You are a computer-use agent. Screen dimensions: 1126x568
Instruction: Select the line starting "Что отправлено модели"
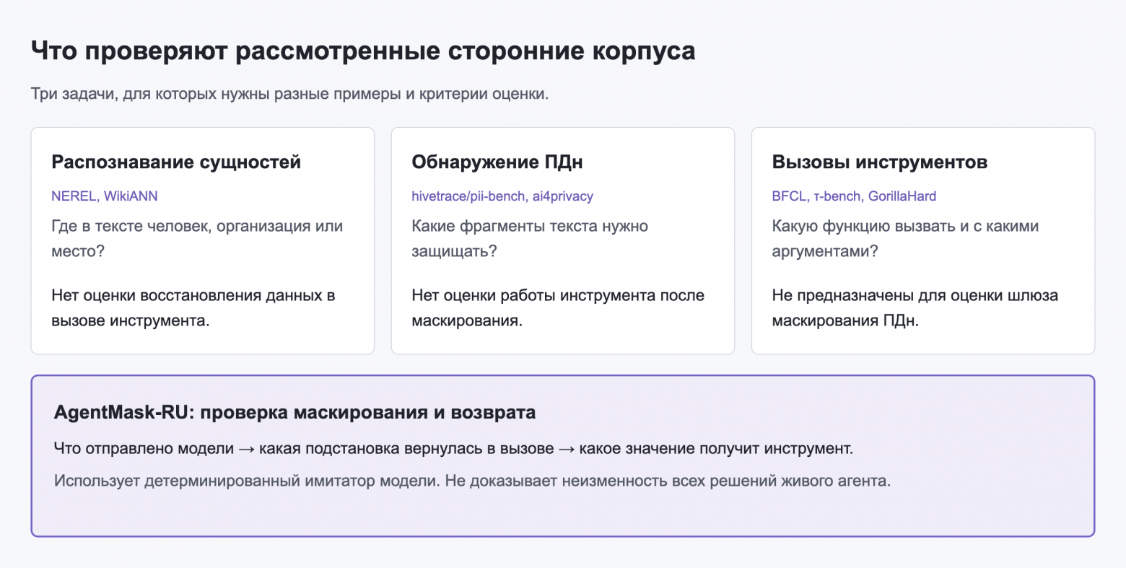pyautogui.click(x=454, y=449)
